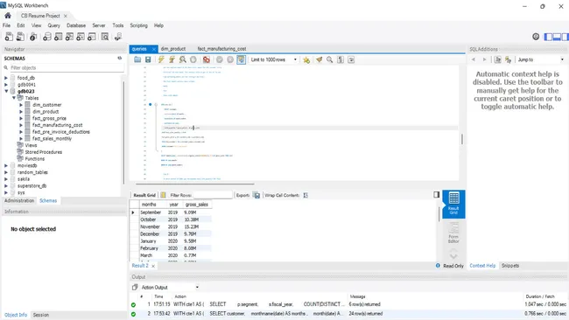Expand the food_db schema

(6, 78)
